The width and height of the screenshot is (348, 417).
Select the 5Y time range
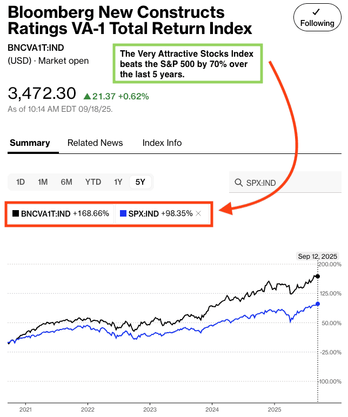click(140, 182)
